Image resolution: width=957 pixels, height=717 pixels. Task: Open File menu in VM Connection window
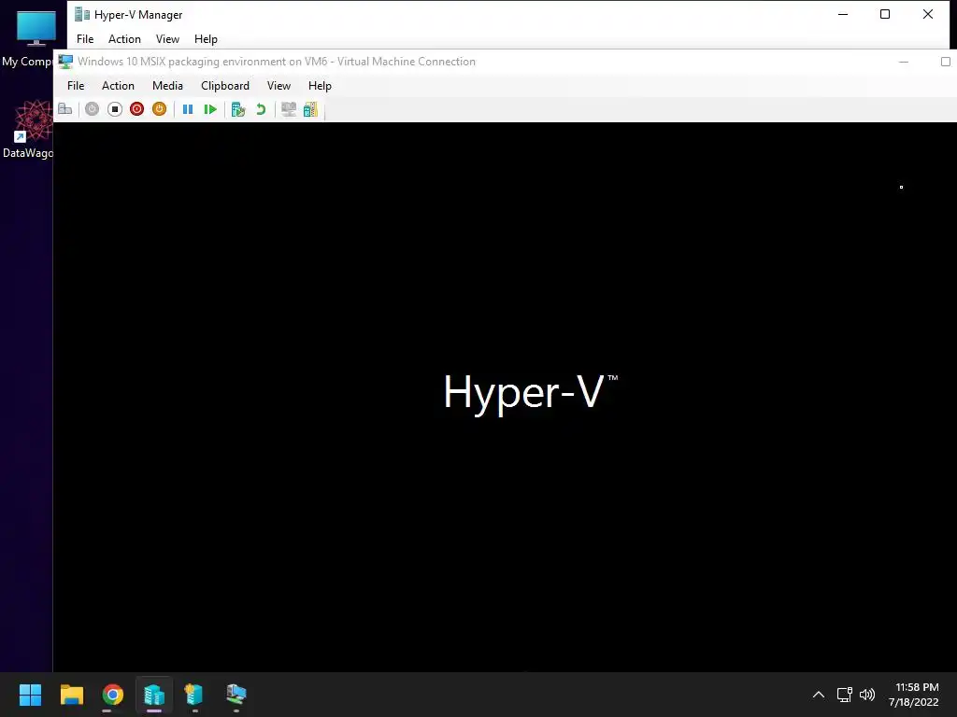(x=76, y=85)
